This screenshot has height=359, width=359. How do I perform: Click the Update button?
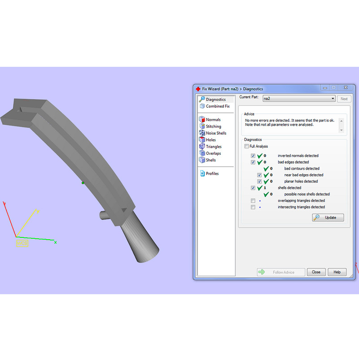[328, 218]
